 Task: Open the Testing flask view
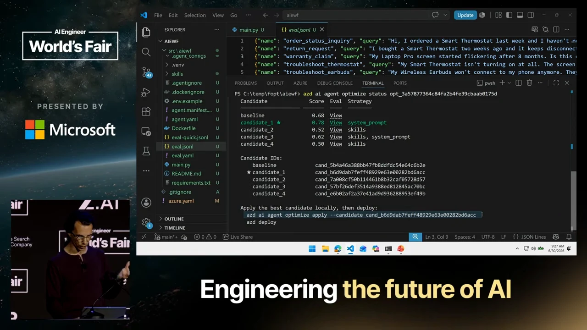pyautogui.click(x=146, y=151)
